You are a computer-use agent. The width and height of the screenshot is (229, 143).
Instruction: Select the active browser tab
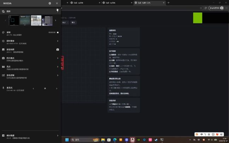pyautogui.click(x=149, y=3)
